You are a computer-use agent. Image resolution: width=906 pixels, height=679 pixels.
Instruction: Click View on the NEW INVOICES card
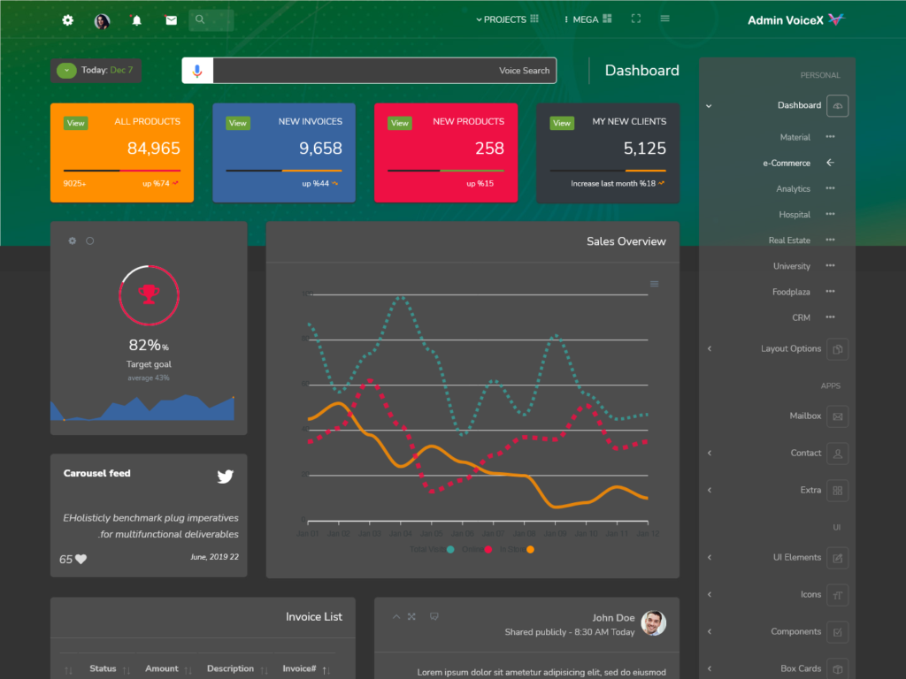point(237,123)
